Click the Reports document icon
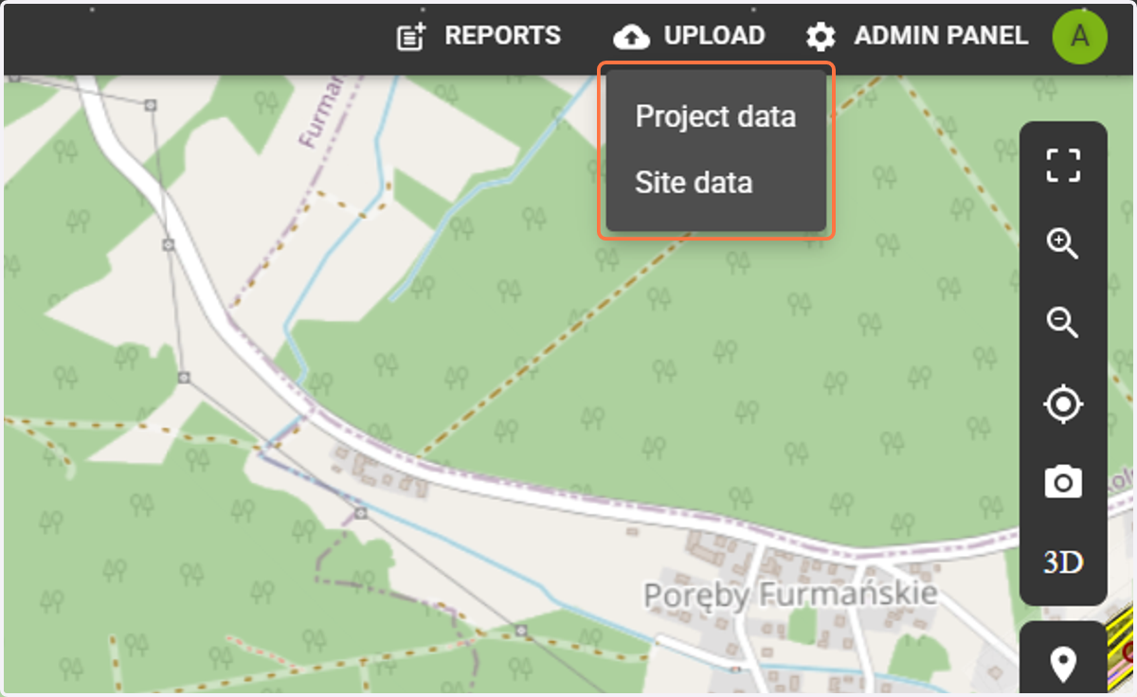This screenshot has height=697, width=1137. 411,37
